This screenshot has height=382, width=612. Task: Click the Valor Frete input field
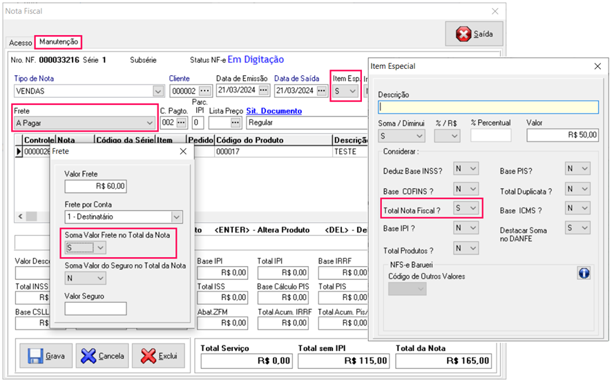tap(95, 186)
